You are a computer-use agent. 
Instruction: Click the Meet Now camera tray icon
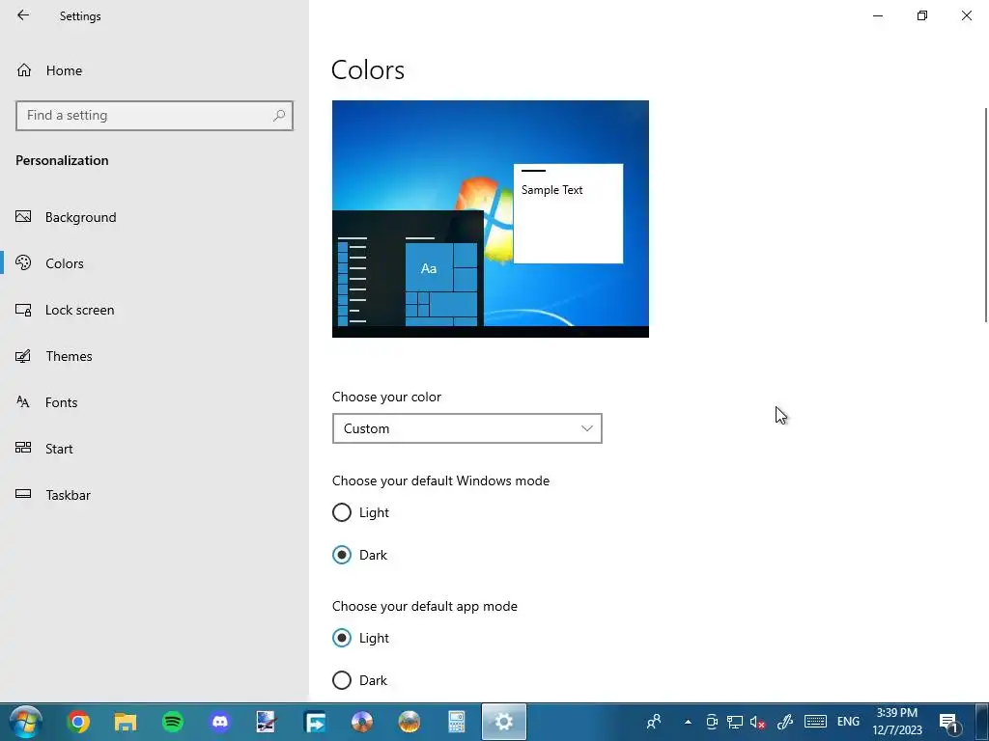click(712, 722)
